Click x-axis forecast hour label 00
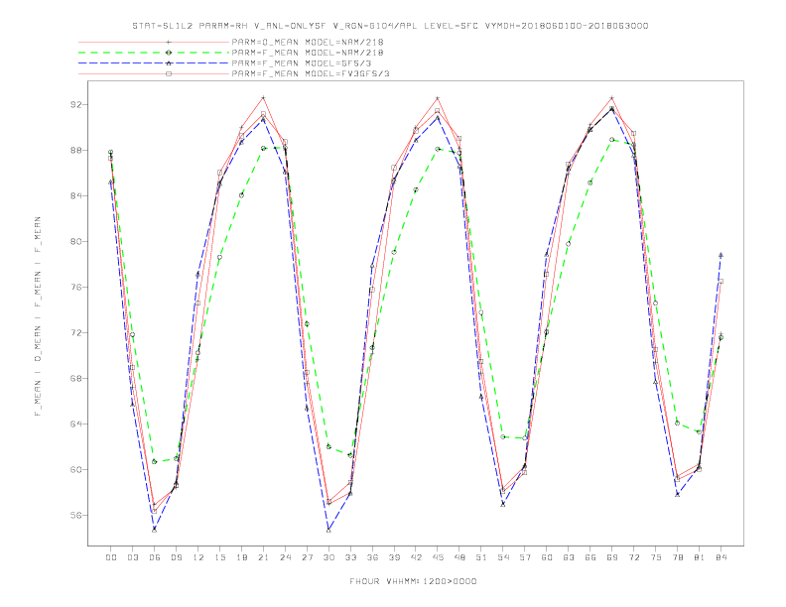Screen dimensions: 786x607 (x=111, y=557)
